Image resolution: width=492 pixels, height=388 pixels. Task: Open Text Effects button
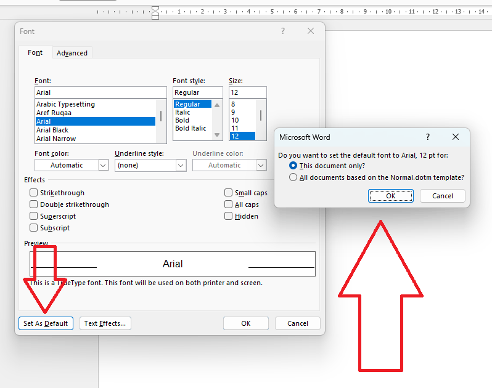pyautogui.click(x=105, y=323)
